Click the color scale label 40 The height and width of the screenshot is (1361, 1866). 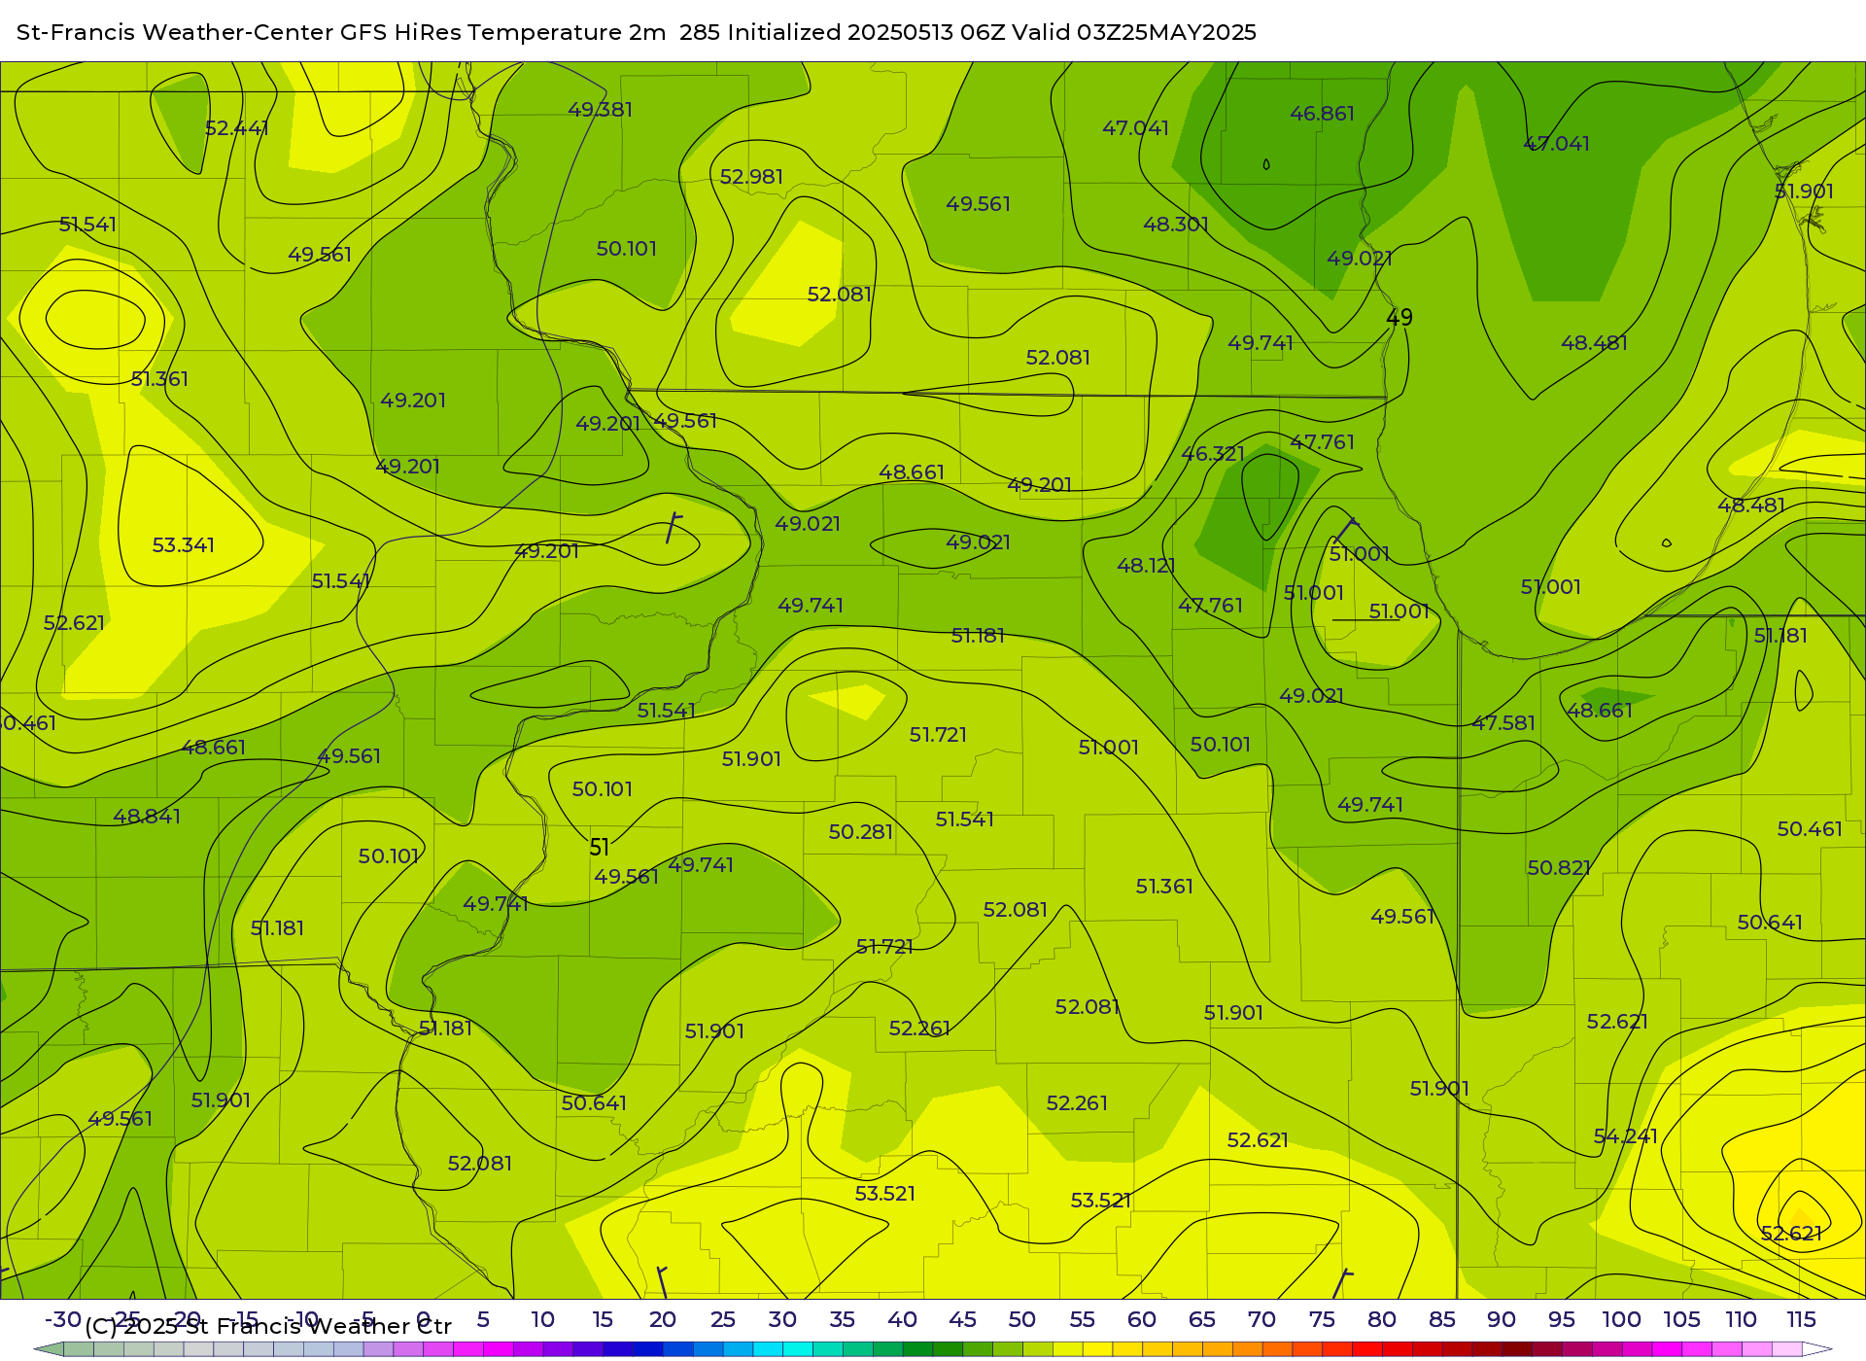903,1319
